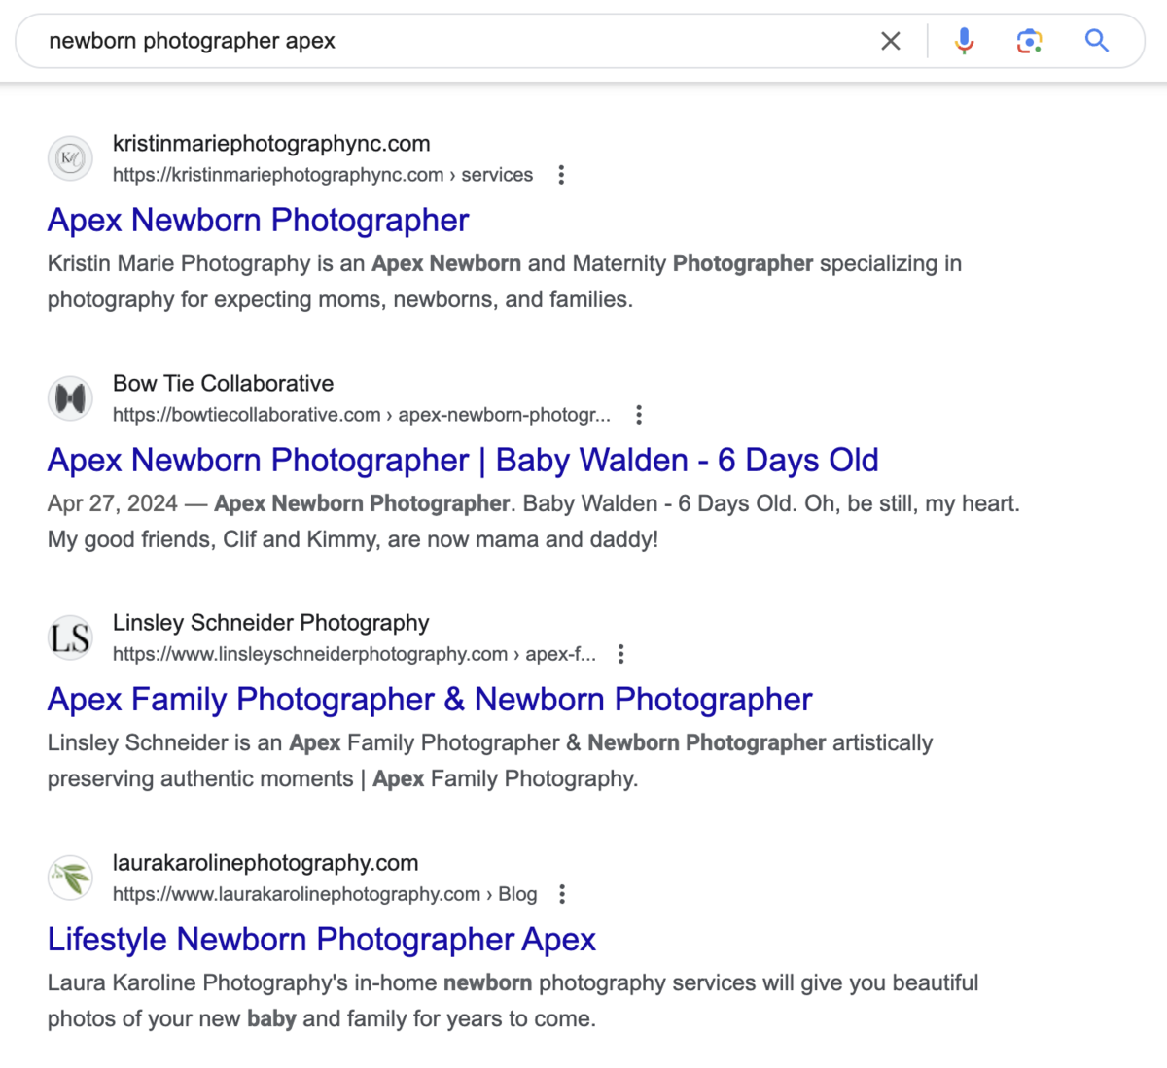Open 'Baby Walden - 6 Days Old' result

tap(463, 461)
